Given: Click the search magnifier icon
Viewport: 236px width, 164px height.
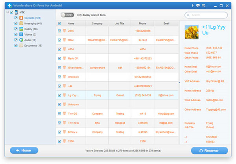Looking at the screenshot, I should (x=188, y=15).
